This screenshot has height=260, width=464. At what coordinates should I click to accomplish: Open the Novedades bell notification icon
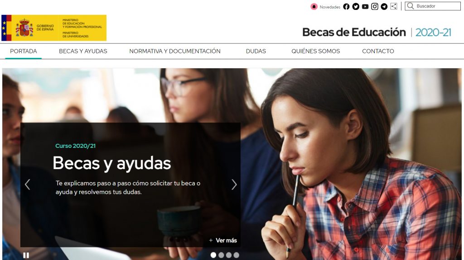coord(314,6)
